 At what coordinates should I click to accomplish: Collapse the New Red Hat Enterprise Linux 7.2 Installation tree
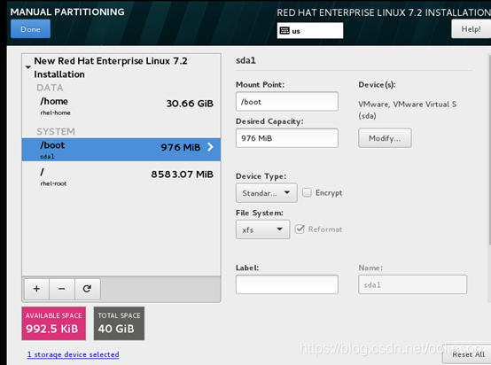click(28, 67)
